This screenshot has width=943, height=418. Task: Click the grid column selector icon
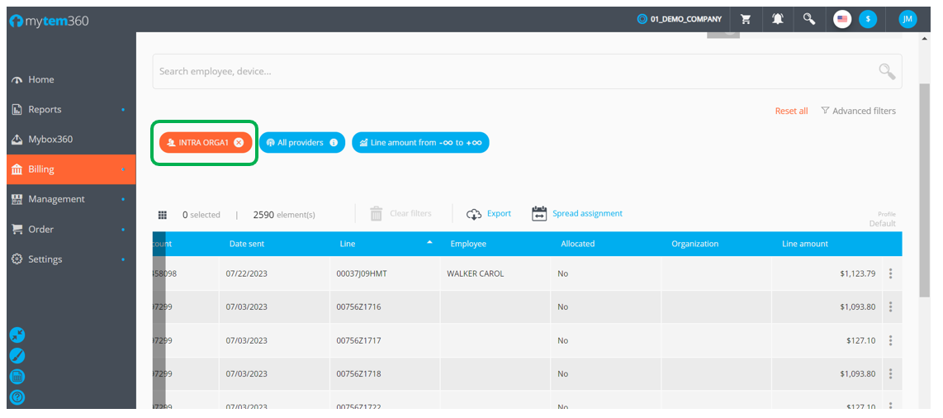[163, 215]
